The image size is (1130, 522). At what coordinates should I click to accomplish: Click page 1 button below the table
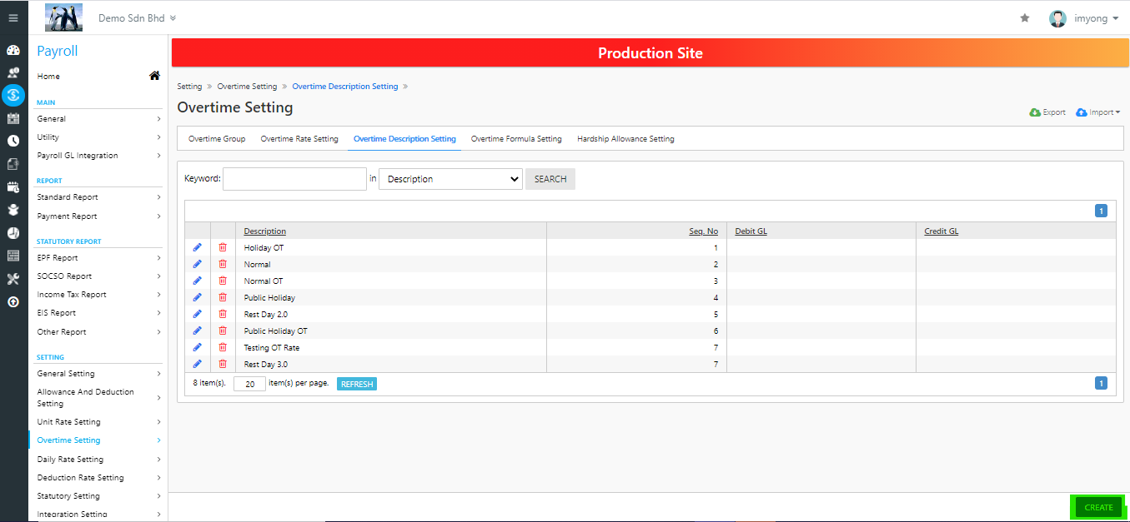point(1101,383)
